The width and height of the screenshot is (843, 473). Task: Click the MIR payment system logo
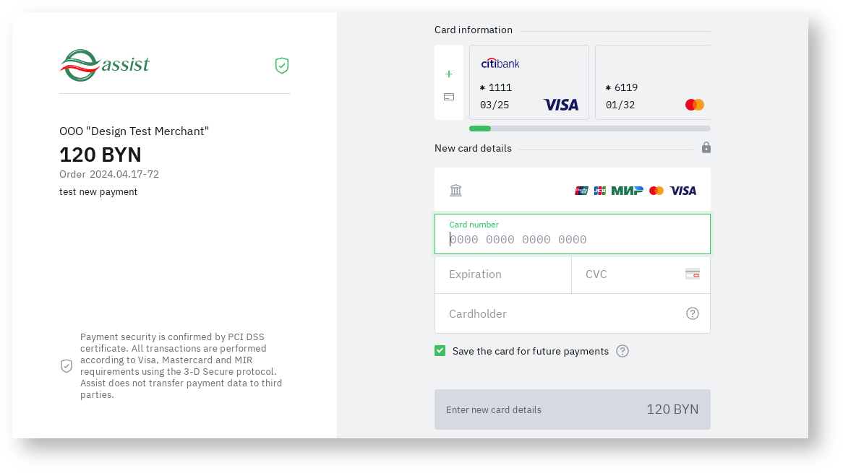click(x=627, y=191)
